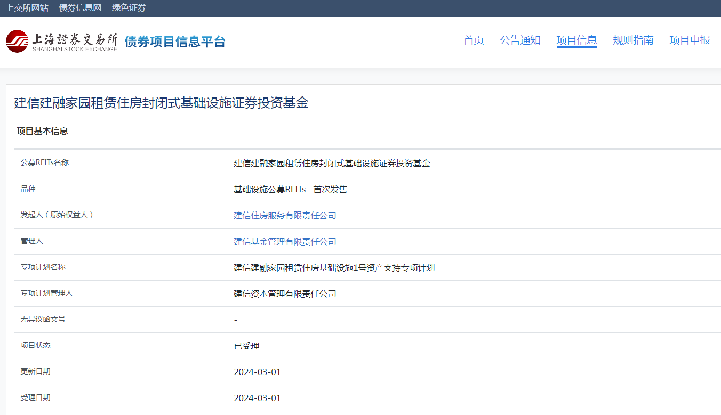Open the 项目申报 navigation item
721x415 pixels.
[x=690, y=40]
